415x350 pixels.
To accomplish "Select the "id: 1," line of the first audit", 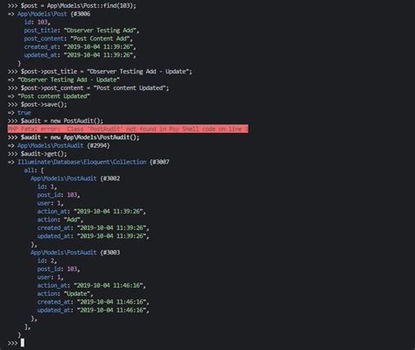I will tap(47, 186).
